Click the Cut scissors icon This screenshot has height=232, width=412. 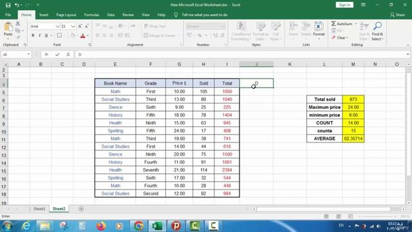pyautogui.click(x=18, y=24)
